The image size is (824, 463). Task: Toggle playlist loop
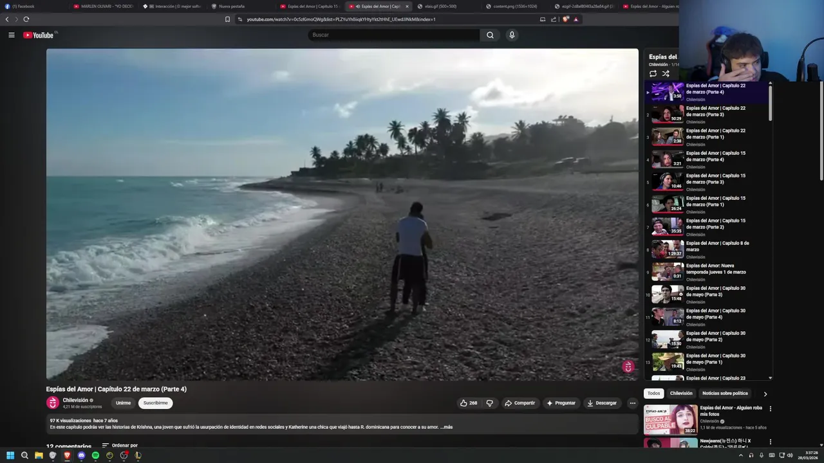[653, 73]
